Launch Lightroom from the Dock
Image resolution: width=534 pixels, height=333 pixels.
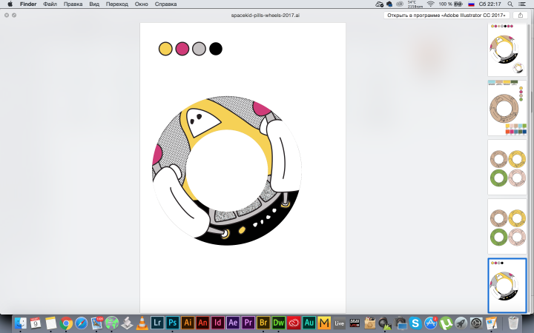157,323
